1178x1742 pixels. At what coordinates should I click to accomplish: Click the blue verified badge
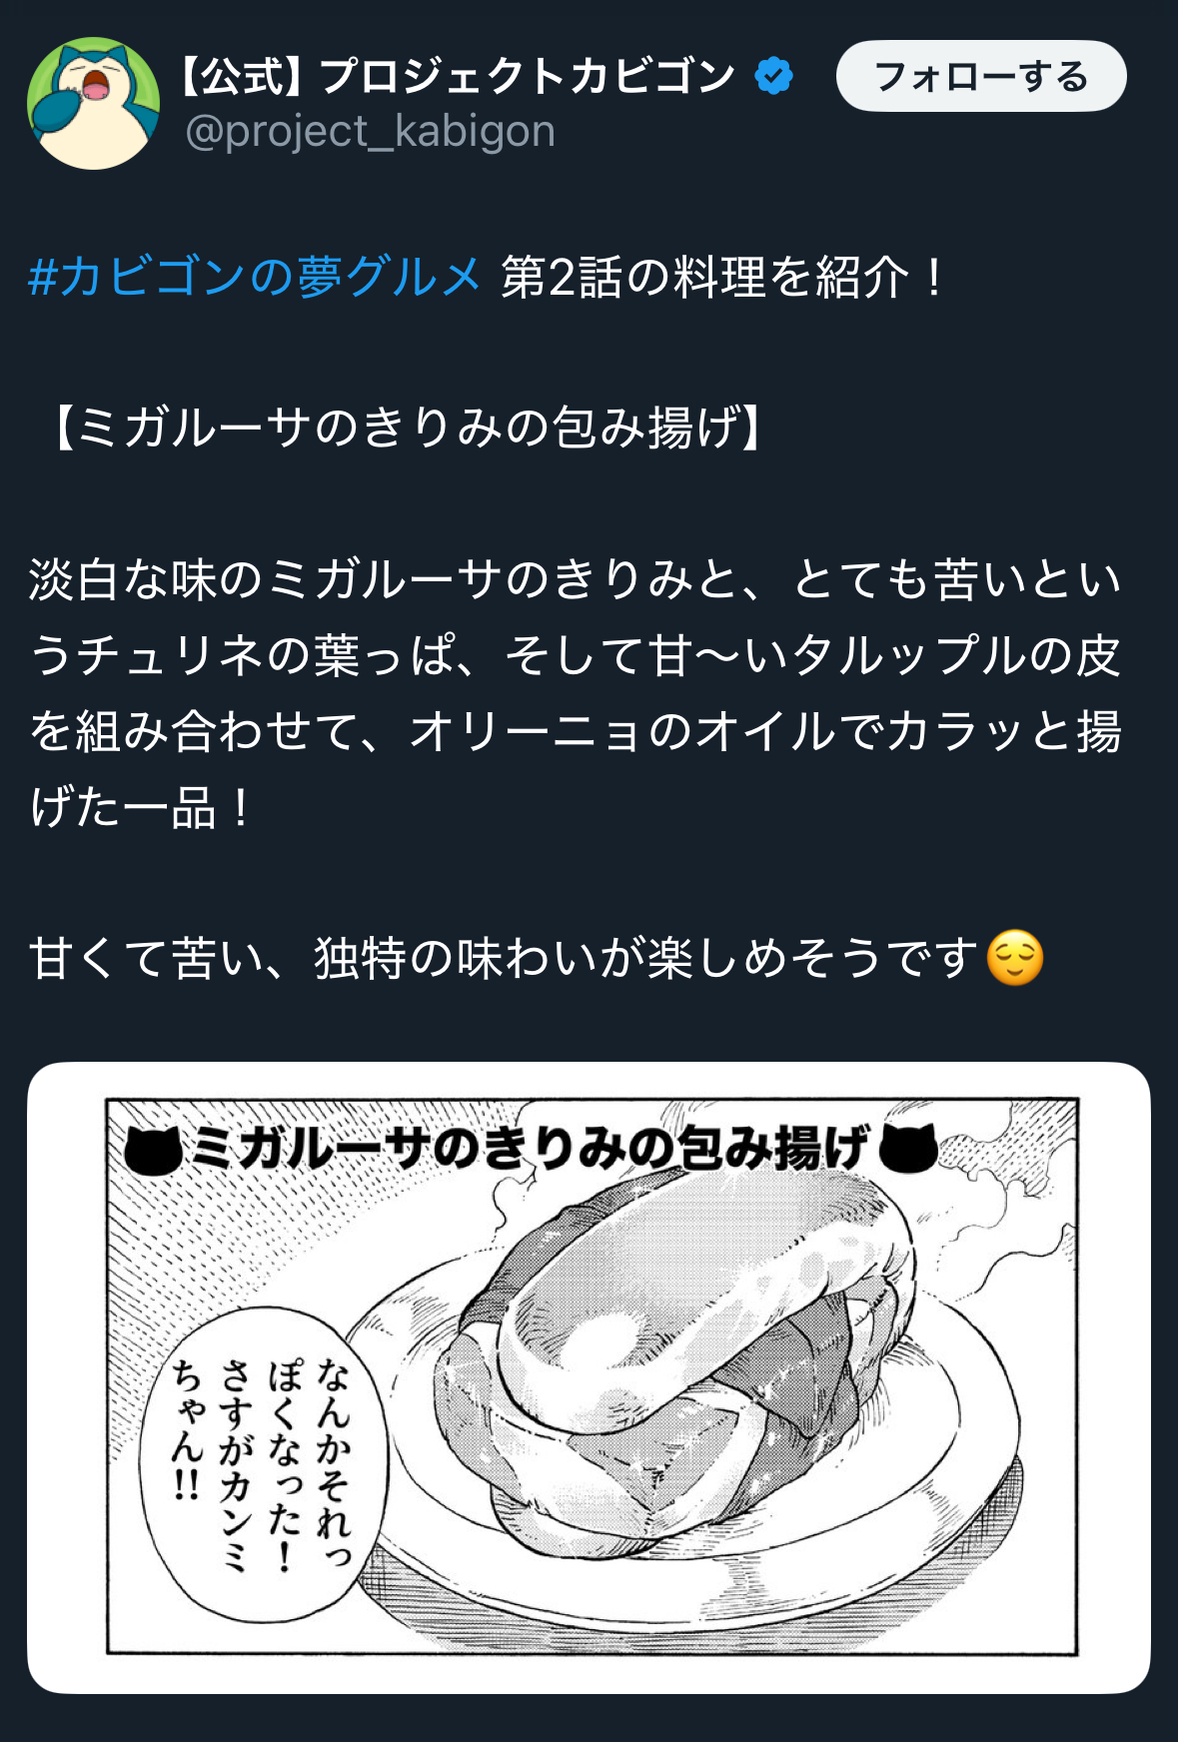tap(774, 77)
